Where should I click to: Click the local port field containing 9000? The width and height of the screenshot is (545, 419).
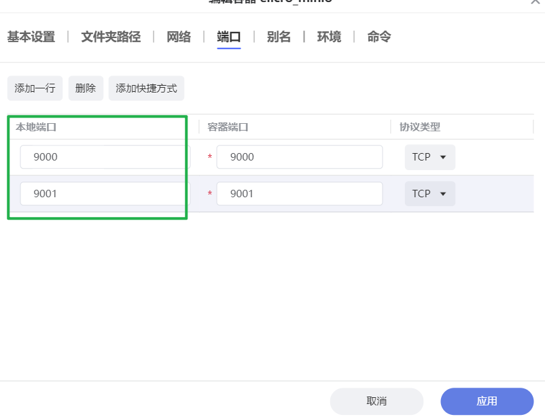[x=102, y=156]
